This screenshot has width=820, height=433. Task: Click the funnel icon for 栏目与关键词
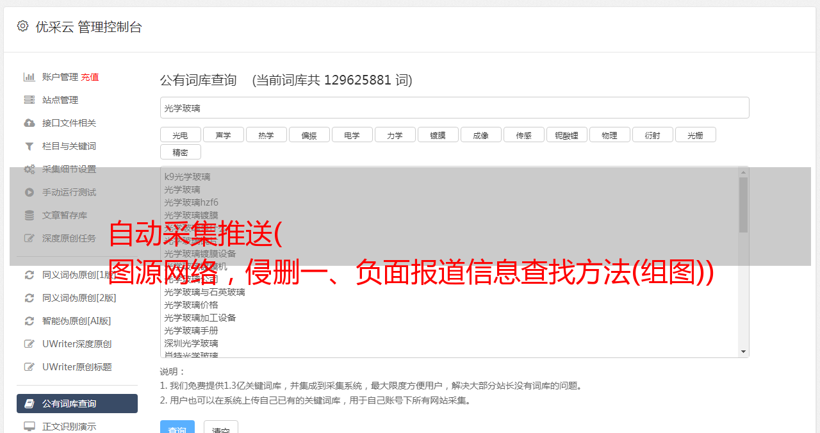coord(29,146)
